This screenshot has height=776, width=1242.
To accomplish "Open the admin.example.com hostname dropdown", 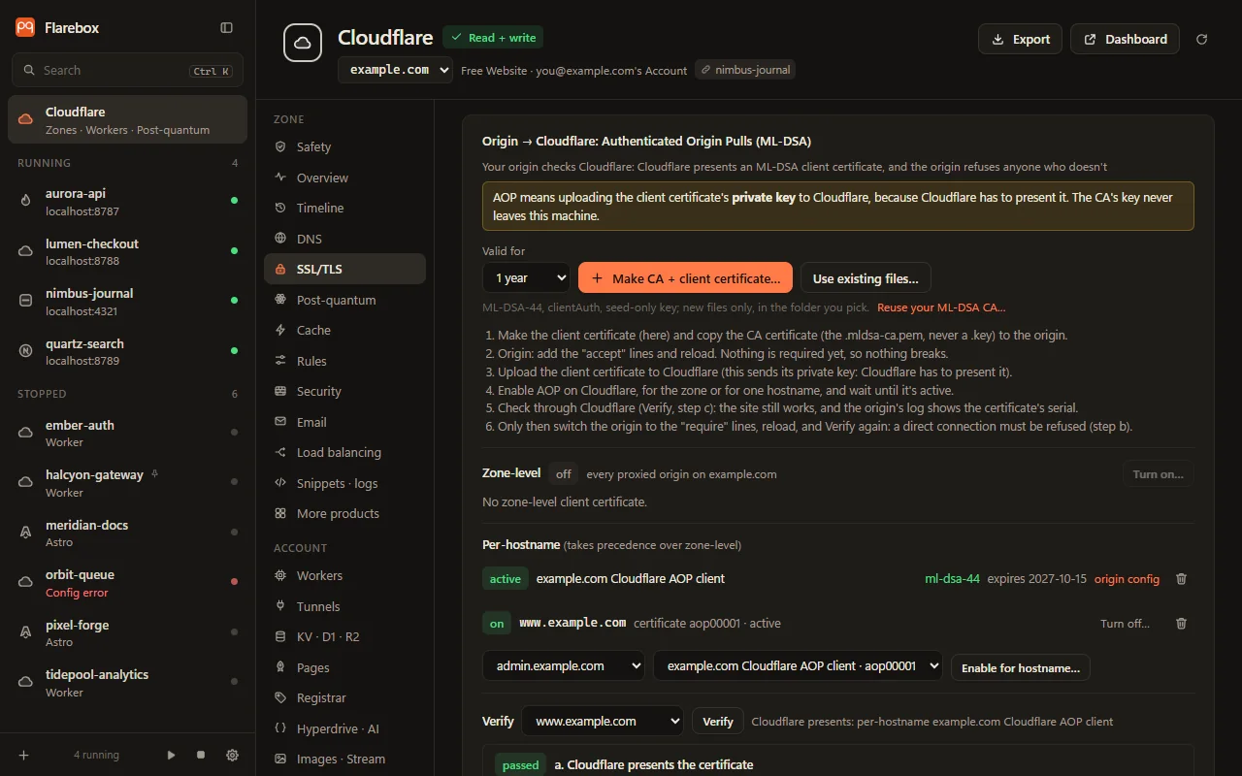I will coord(564,665).
